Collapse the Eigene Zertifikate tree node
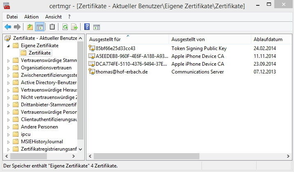Image resolution: width=294 pixels, height=172 pixels. tap(8, 46)
